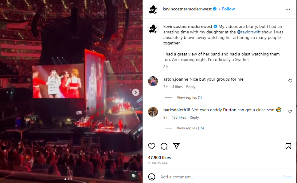Image resolution: width=297 pixels, height=183 pixels.
Task: Follow kevincostnermodernwest account
Action: (x=229, y=9)
